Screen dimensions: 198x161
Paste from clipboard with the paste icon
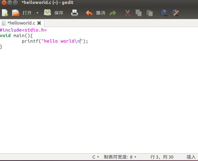150,13
